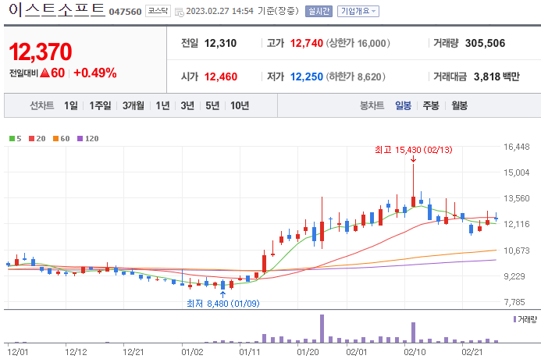
Task: Click the 02/21 date axis label
Action: pos(472,352)
